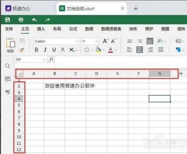
Task: Align text to the top
Action: pyautogui.click(x=130, y=41)
